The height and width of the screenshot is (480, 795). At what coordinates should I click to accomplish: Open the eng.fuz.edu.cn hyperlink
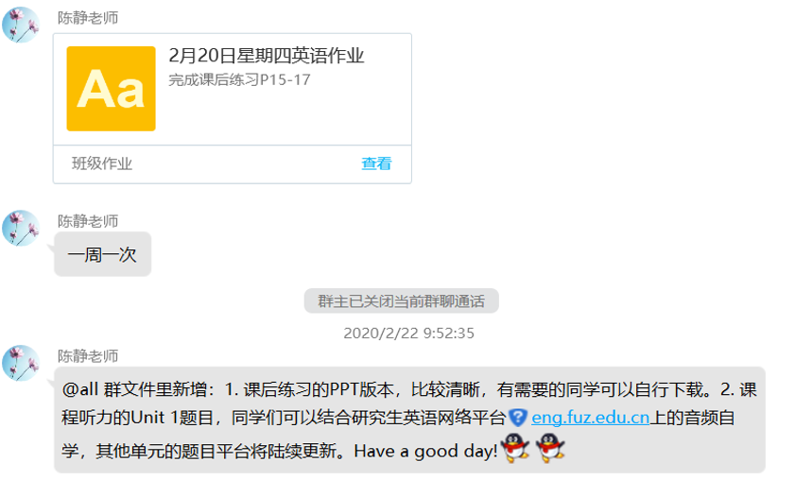(590, 418)
